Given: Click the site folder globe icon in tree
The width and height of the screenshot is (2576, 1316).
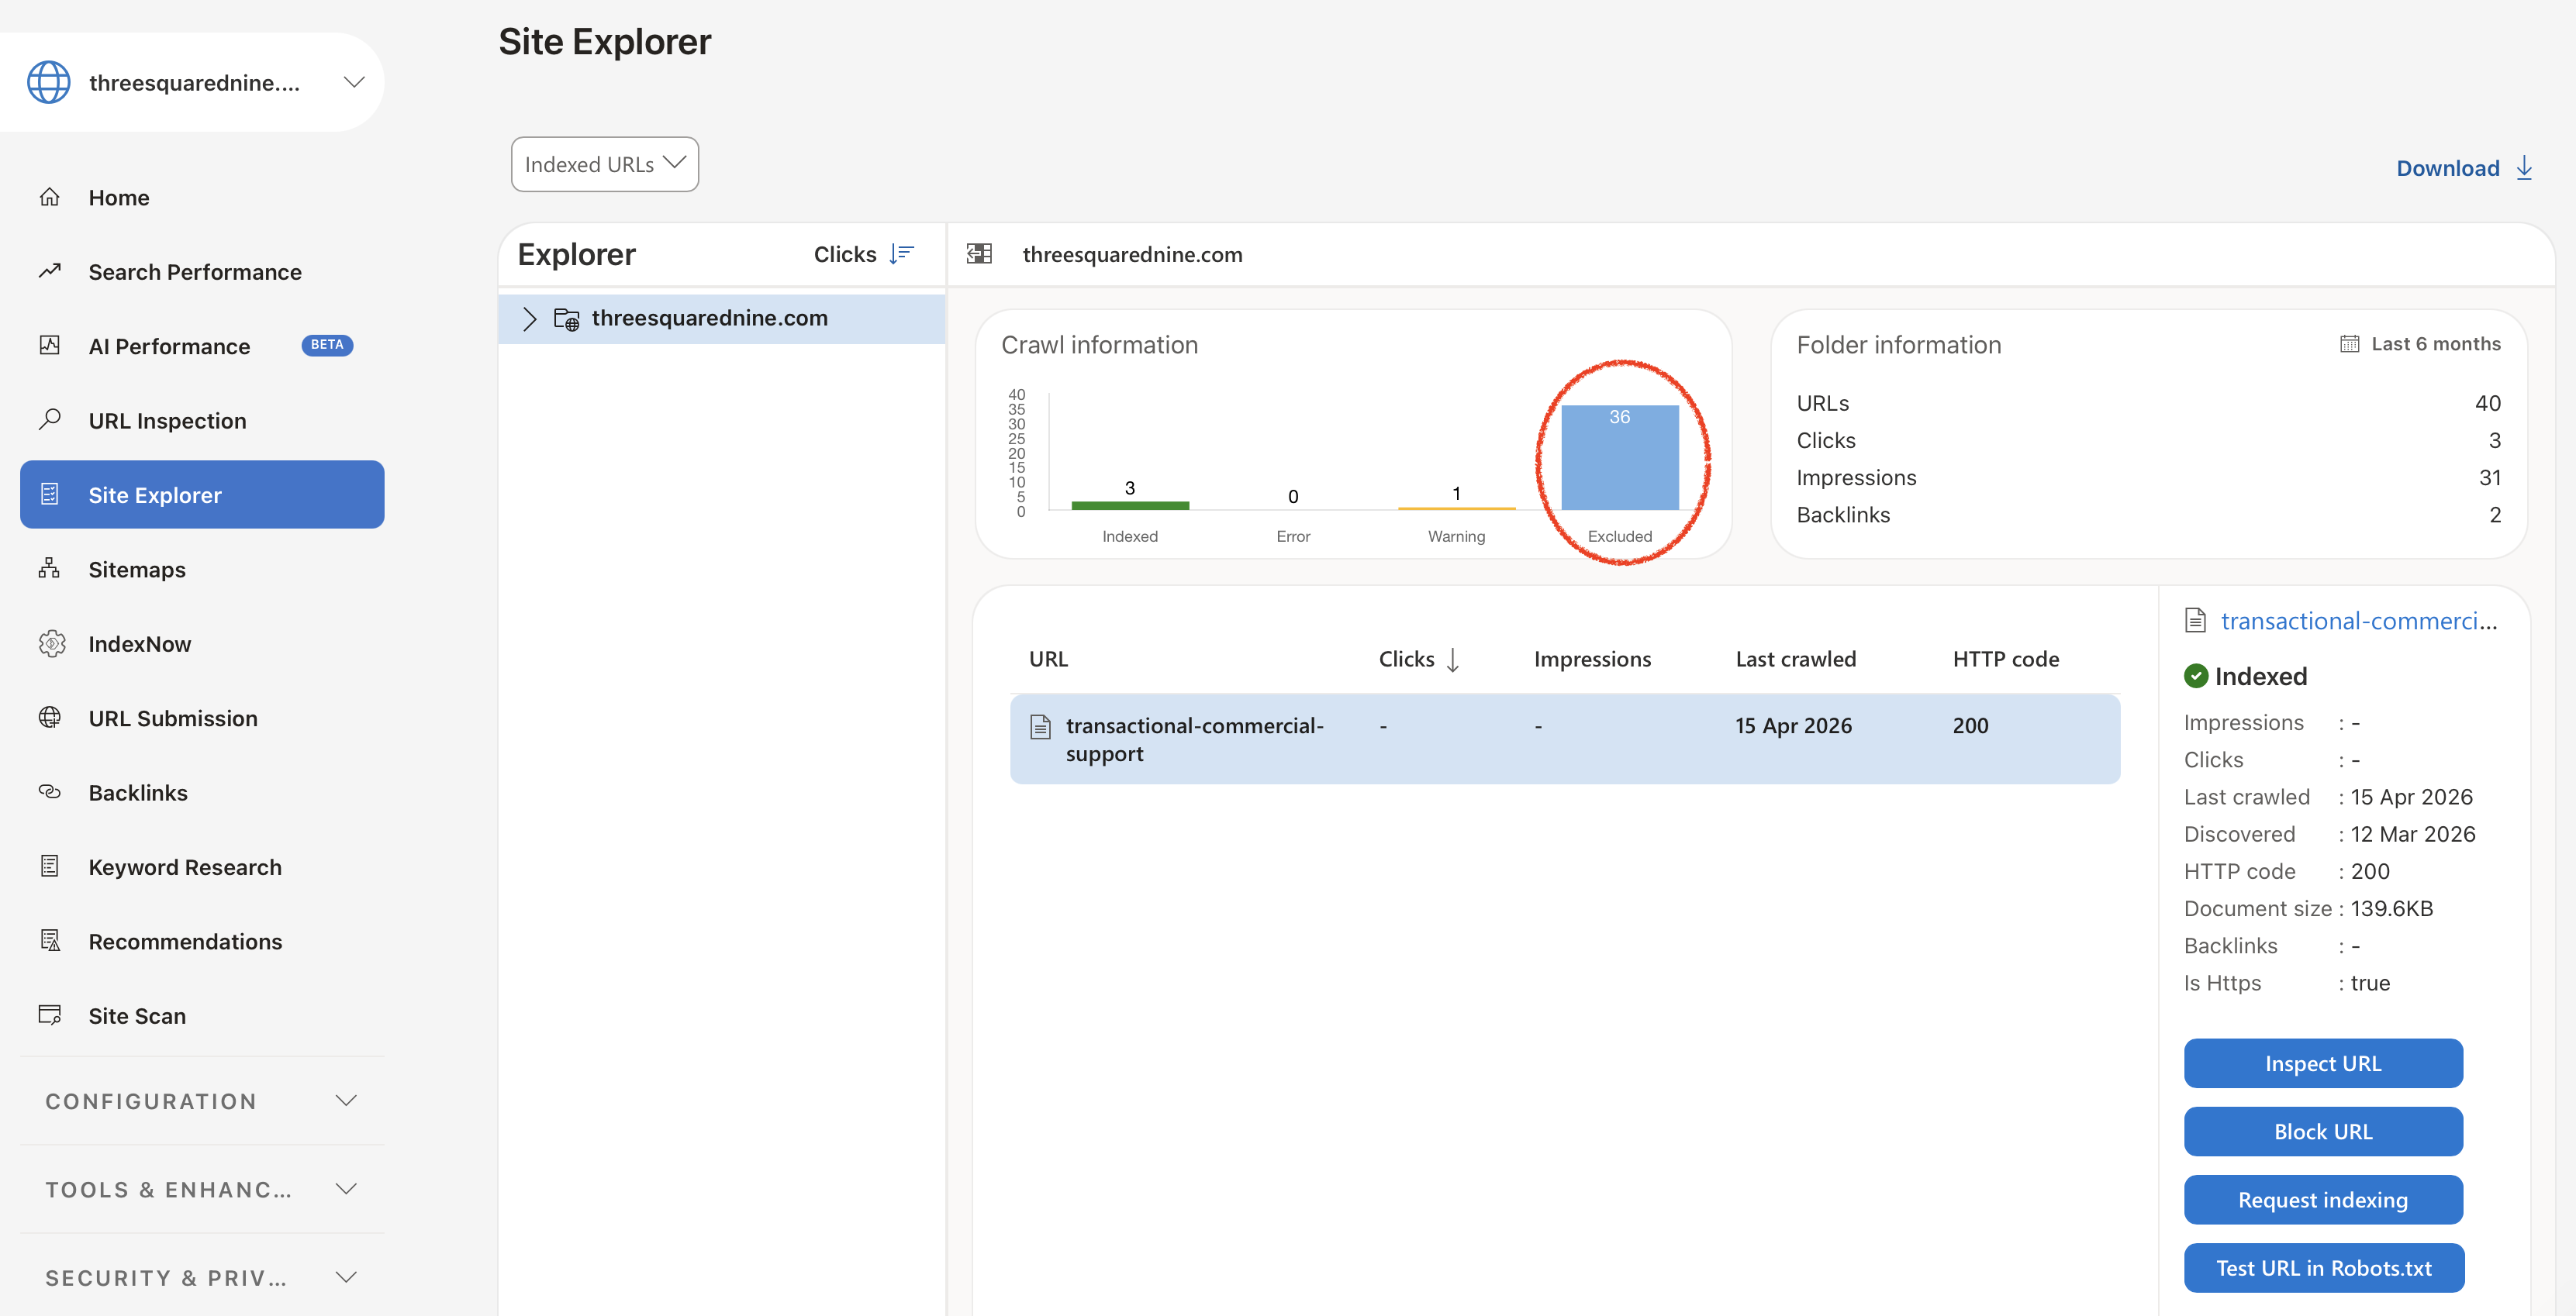Looking at the screenshot, I should 567,319.
